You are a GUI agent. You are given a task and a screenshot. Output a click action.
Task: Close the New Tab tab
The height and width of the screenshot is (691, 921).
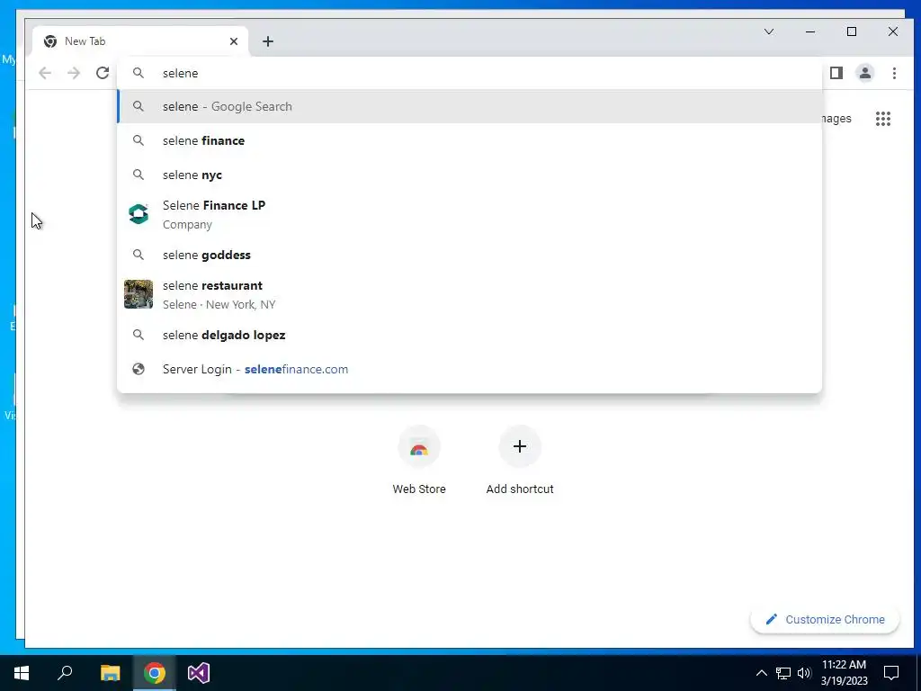point(234,41)
